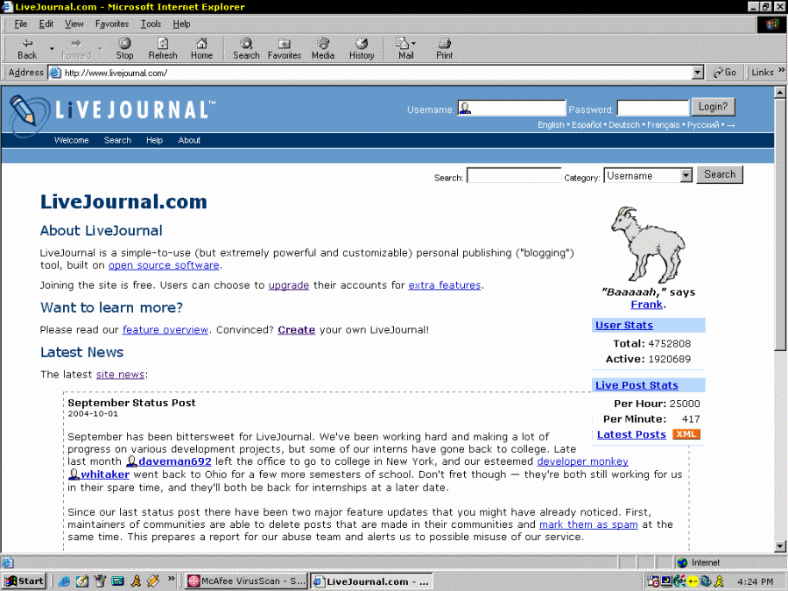The height and width of the screenshot is (591, 788).
Task: Open the Mail button dropdown arrow
Action: point(413,43)
